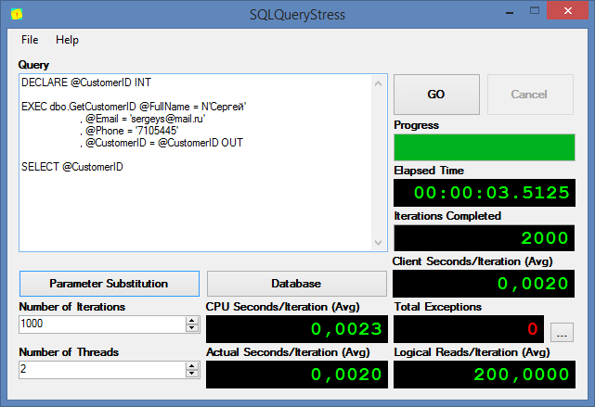
Task: Click the 'DECLARE @CustomerID INT' query line
Action: [86, 83]
